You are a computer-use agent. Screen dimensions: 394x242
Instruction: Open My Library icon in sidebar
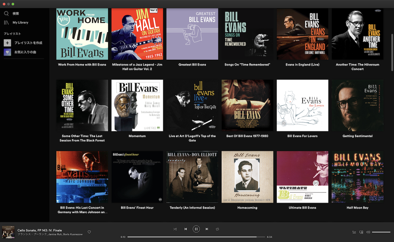6,22
